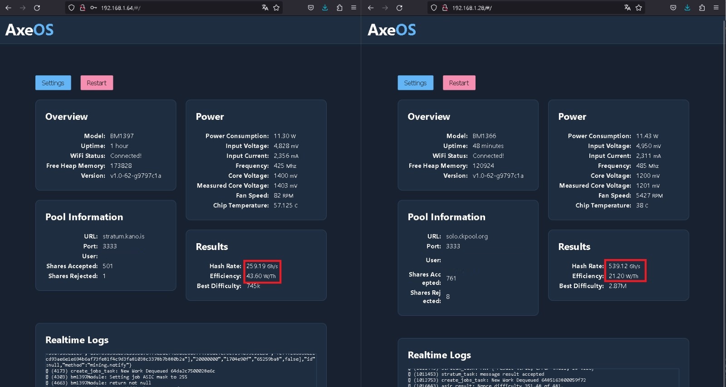Open the shield icon in right address bar
This screenshot has width=726, height=387.
coord(434,8)
